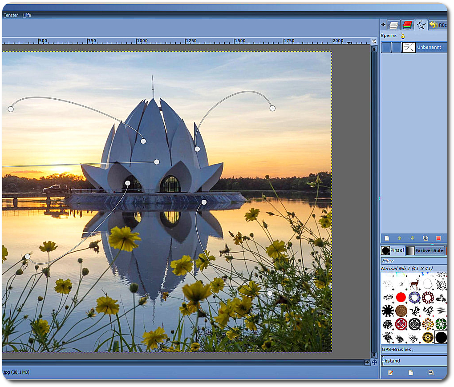This screenshot has height=387, width=454.
Task: Toggle zoom-on-resize magnifier above the vertical scrollbar
Action: pyautogui.click(x=374, y=41)
